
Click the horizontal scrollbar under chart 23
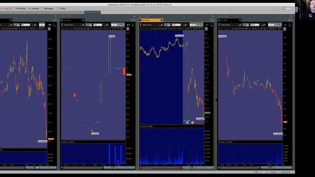(x=161, y=168)
